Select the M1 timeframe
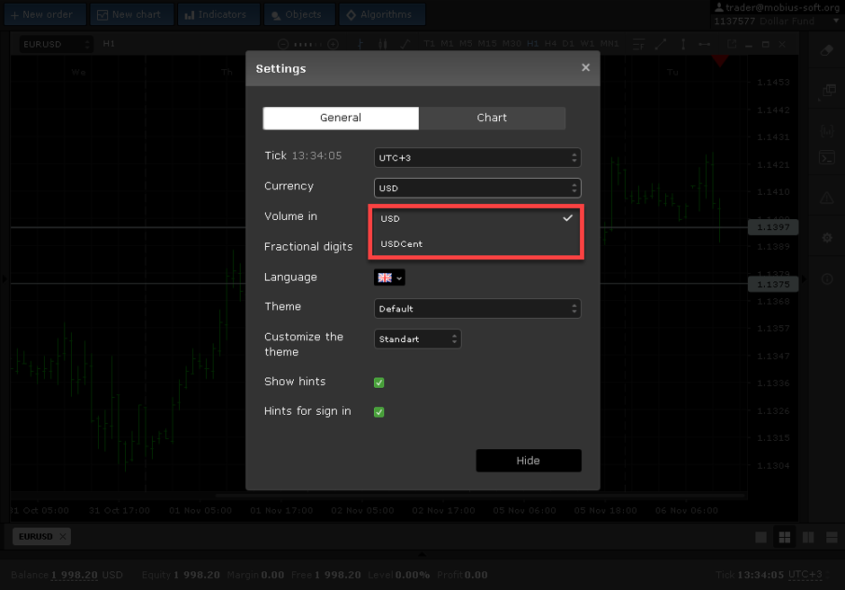The image size is (845, 590). 448,44
